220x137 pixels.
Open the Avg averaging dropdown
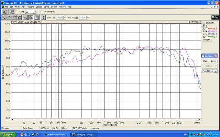pos(34,12)
